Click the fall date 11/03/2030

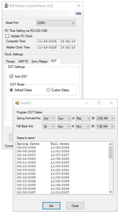pos(60,166)
